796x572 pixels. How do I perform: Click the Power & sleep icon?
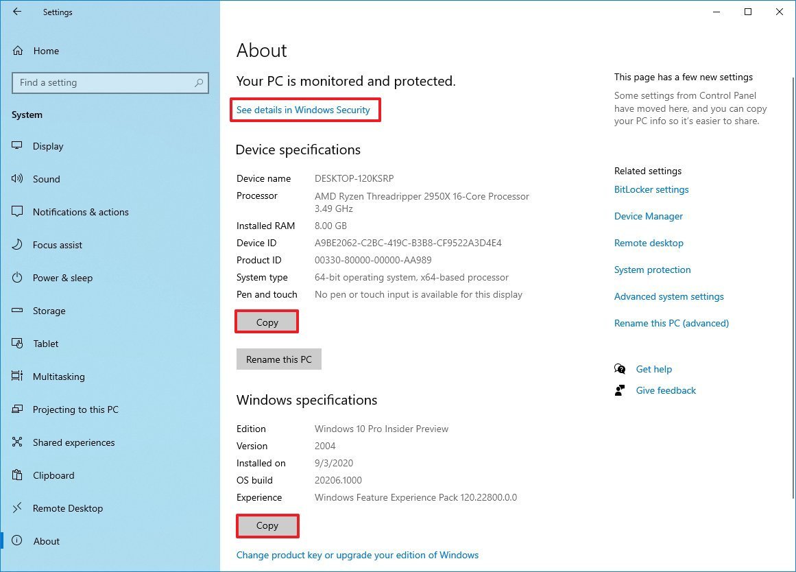click(x=17, y=277)
